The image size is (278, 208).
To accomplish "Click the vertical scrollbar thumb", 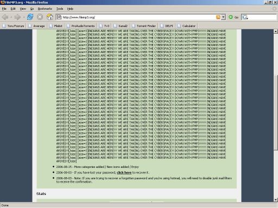I will pyautogui.click(x=276, y=112).
